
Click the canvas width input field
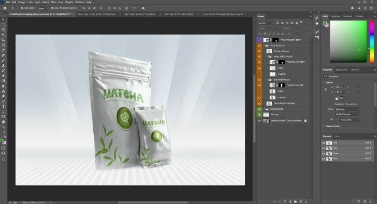(339, 87)
